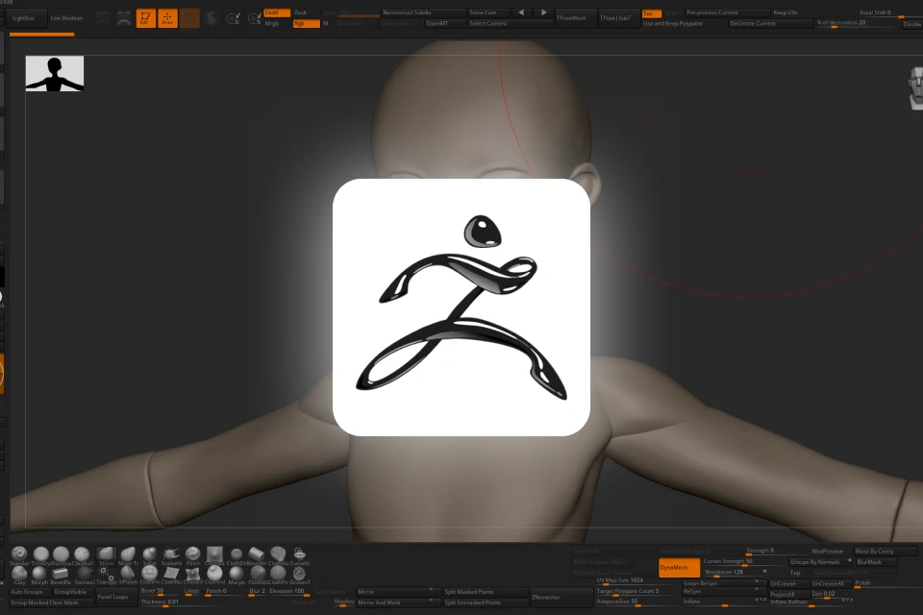Image resolution: width=923 pixels, height=615 pixels.
Task: Toggle Live Boolean
Action: click(x=66, y=18)
